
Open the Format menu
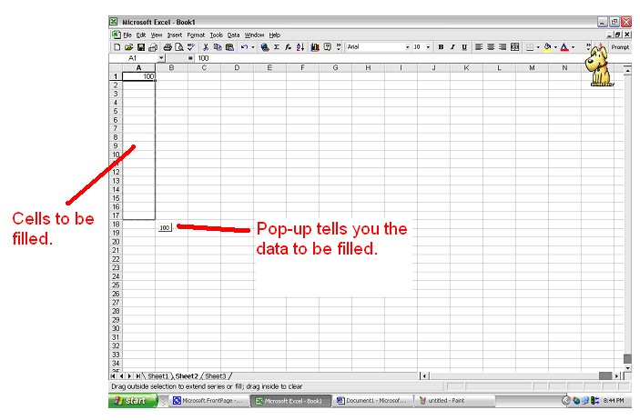click(196, 35)
